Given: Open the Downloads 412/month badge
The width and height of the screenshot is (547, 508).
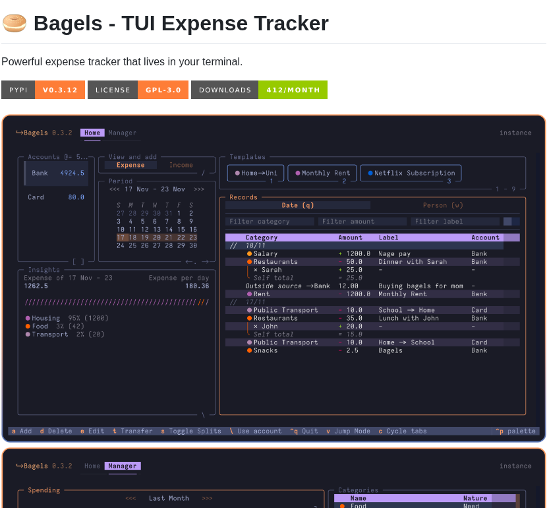Looking at the screenshot, I should tap(259, 90).
